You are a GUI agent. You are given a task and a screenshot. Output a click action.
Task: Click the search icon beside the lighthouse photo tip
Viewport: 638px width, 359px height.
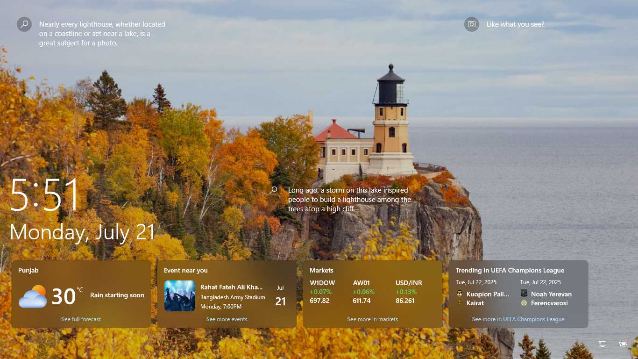[x=24, y=24]
